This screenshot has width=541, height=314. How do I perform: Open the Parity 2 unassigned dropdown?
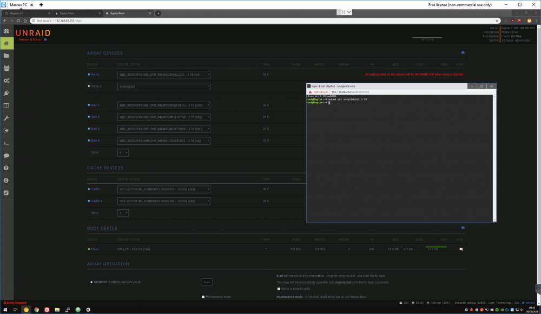tap(163, 86)
